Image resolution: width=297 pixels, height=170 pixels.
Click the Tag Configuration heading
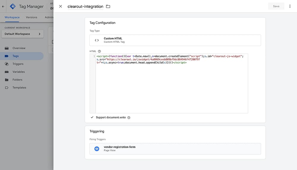coord(102,23)
